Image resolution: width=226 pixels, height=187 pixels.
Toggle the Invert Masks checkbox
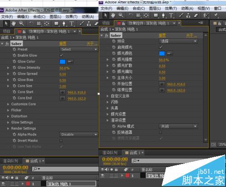pos(61,141)
